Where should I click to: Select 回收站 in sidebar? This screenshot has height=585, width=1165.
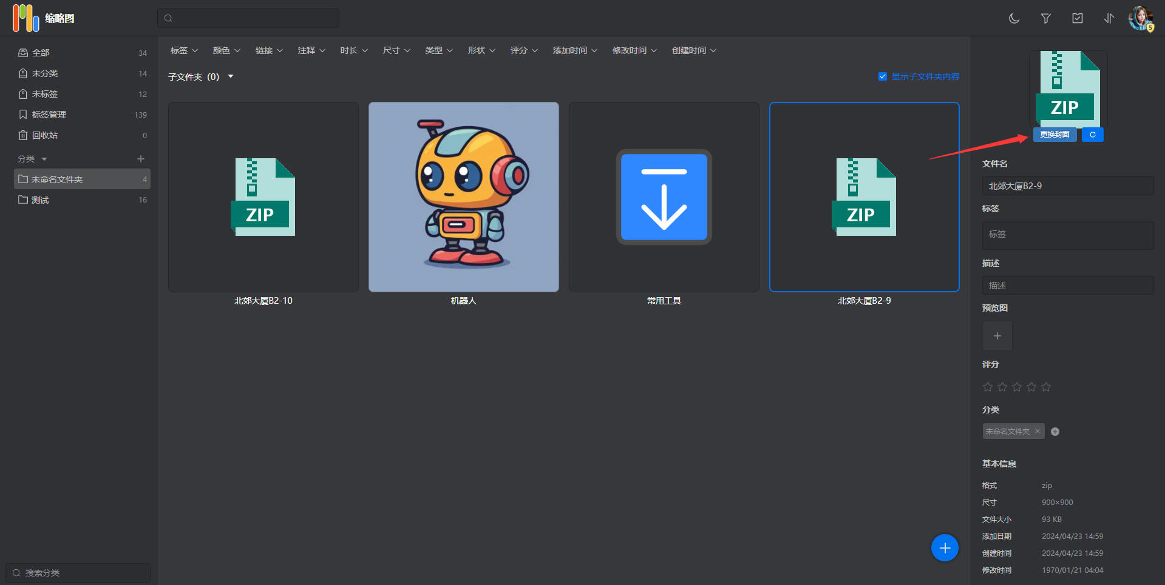(x=45, y=135)
